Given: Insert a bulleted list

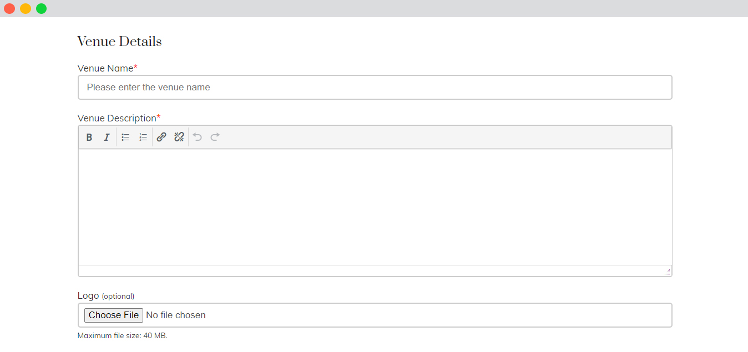Looking at the screenshot, I should [x=125, y=137].
